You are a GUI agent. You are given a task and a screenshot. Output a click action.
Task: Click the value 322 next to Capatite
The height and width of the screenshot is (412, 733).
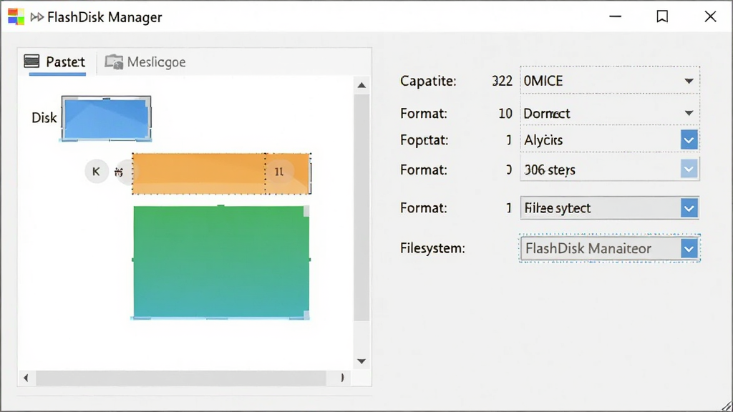[x=502, y=81]
